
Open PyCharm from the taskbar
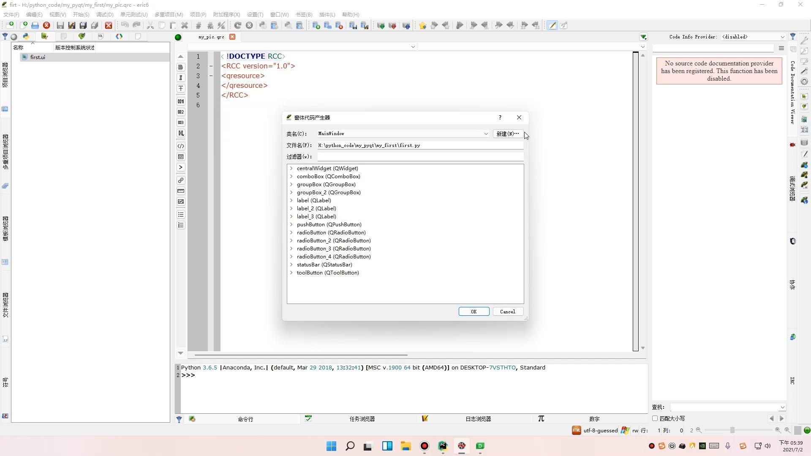click(443, 446)
